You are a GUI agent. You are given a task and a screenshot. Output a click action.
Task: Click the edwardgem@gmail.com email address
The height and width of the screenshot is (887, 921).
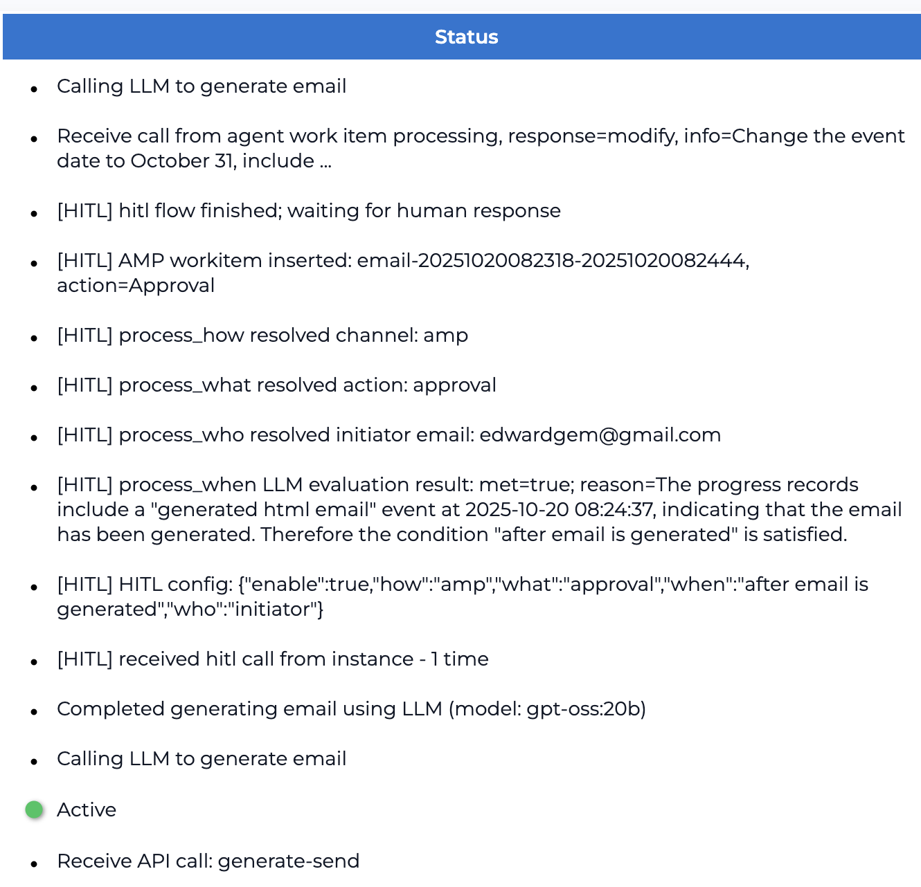600,435
